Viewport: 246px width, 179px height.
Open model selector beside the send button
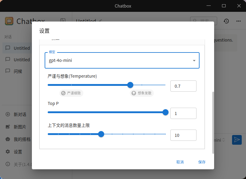click(x=220, y=140)
